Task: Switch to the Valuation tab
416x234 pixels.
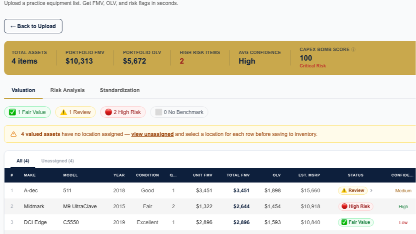Action: point(23,90)
